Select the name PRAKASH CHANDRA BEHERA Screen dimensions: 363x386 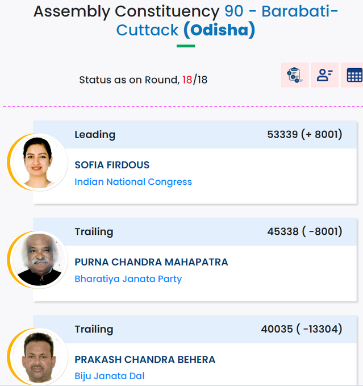pos(145,359)
